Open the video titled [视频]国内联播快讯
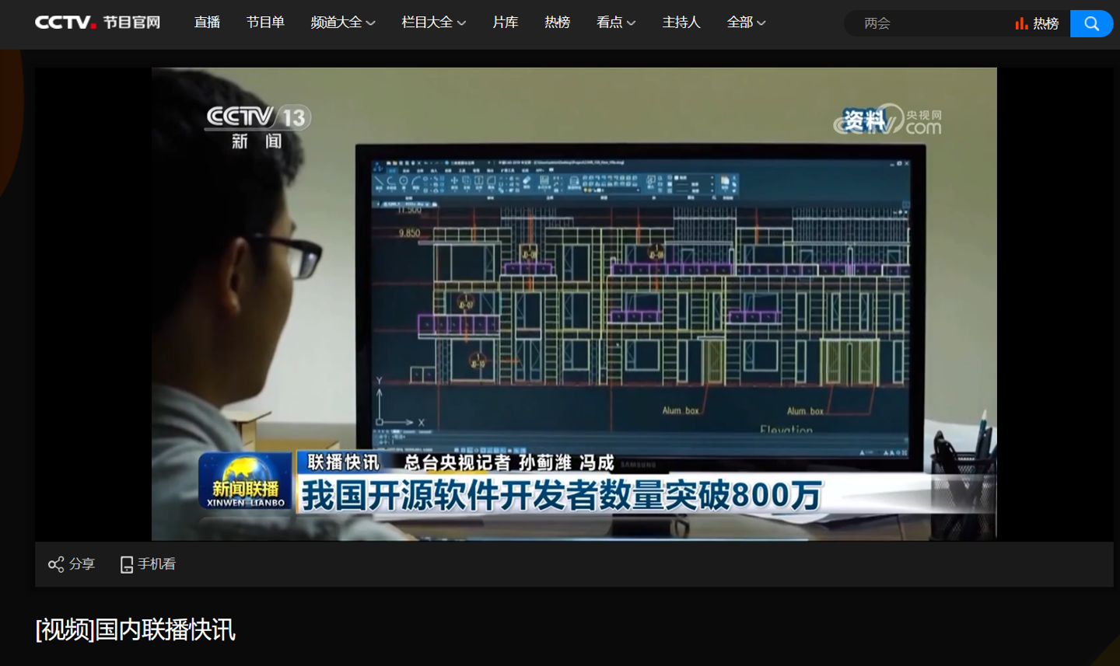 point(135,631)
